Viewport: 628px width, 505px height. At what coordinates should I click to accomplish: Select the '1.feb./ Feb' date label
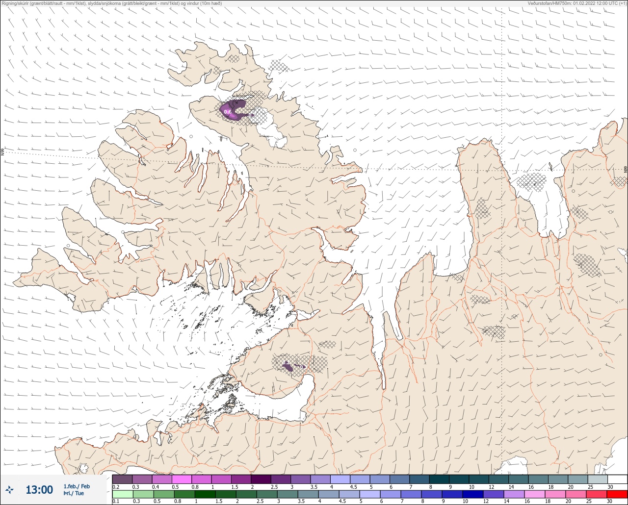[x=77, y=486]
